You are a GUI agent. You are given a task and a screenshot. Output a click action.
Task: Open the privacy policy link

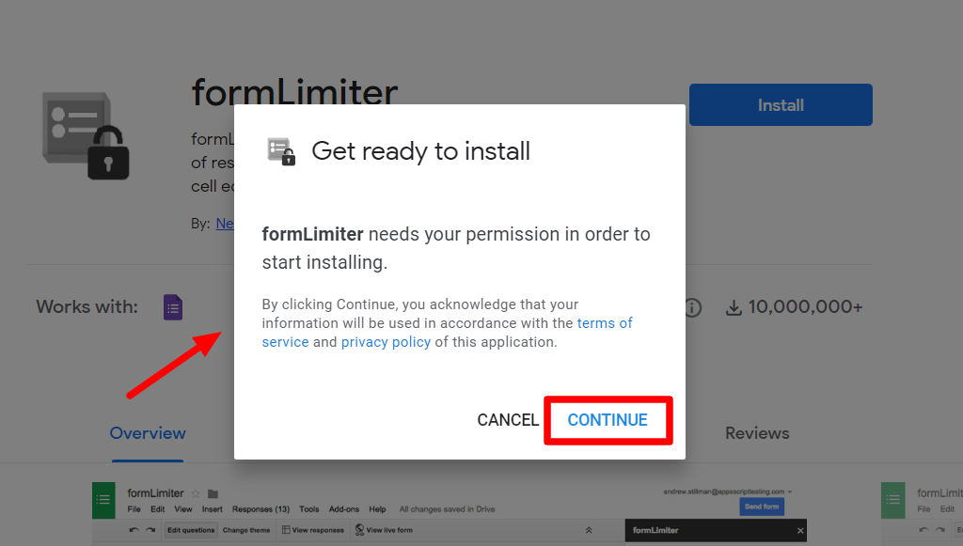pos(386,342)
